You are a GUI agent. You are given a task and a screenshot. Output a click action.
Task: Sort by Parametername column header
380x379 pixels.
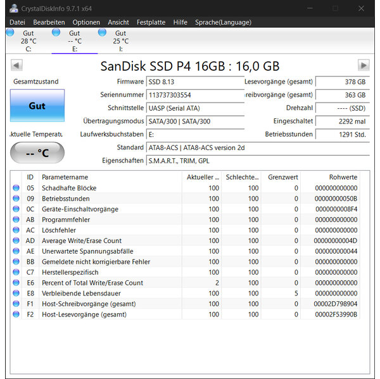(x=108, y=177)
